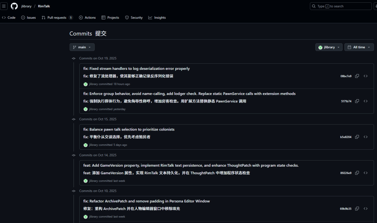Browse repository at commit 89226e9
Image resolution: width=377 pixels, height=223 pixels.
pyautogui.click(x=366, y=173)
